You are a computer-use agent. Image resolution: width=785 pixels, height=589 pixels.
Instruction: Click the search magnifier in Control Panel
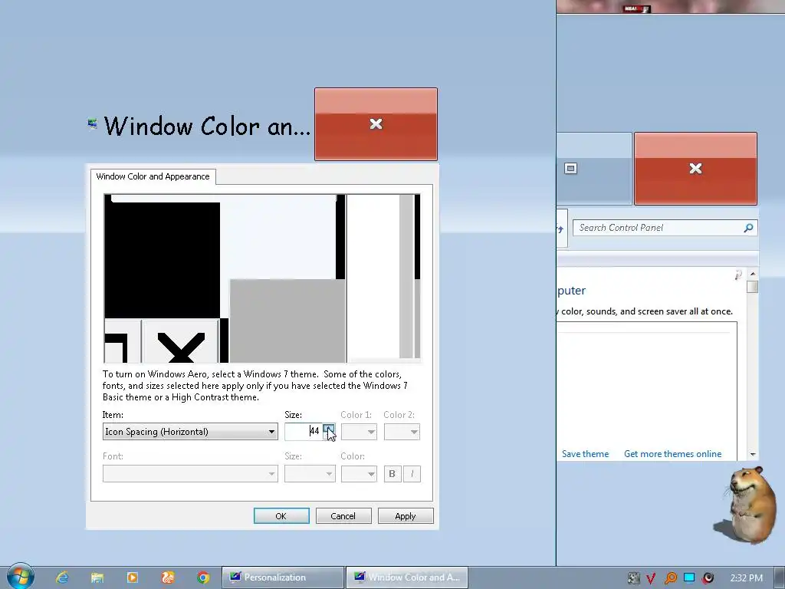[x=748, y=228]
